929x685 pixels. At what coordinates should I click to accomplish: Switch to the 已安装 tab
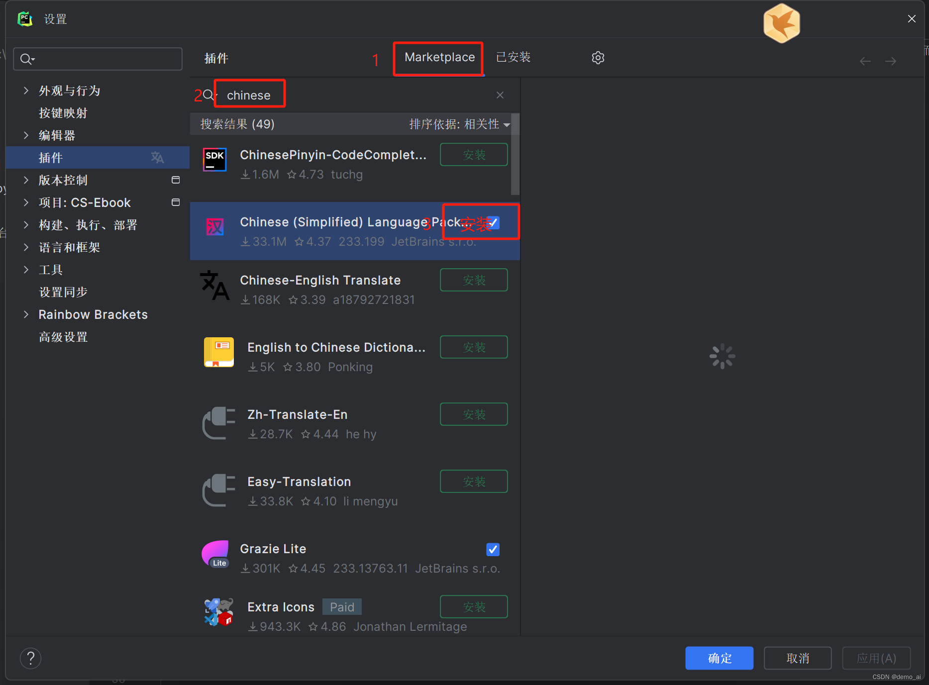pyautogui.click(x=513, y=58)
